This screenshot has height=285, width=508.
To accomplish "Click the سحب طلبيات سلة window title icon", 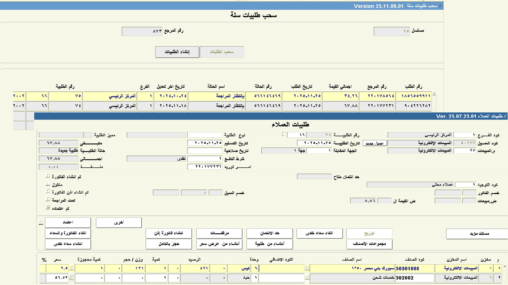I will (x=440, y=6).
